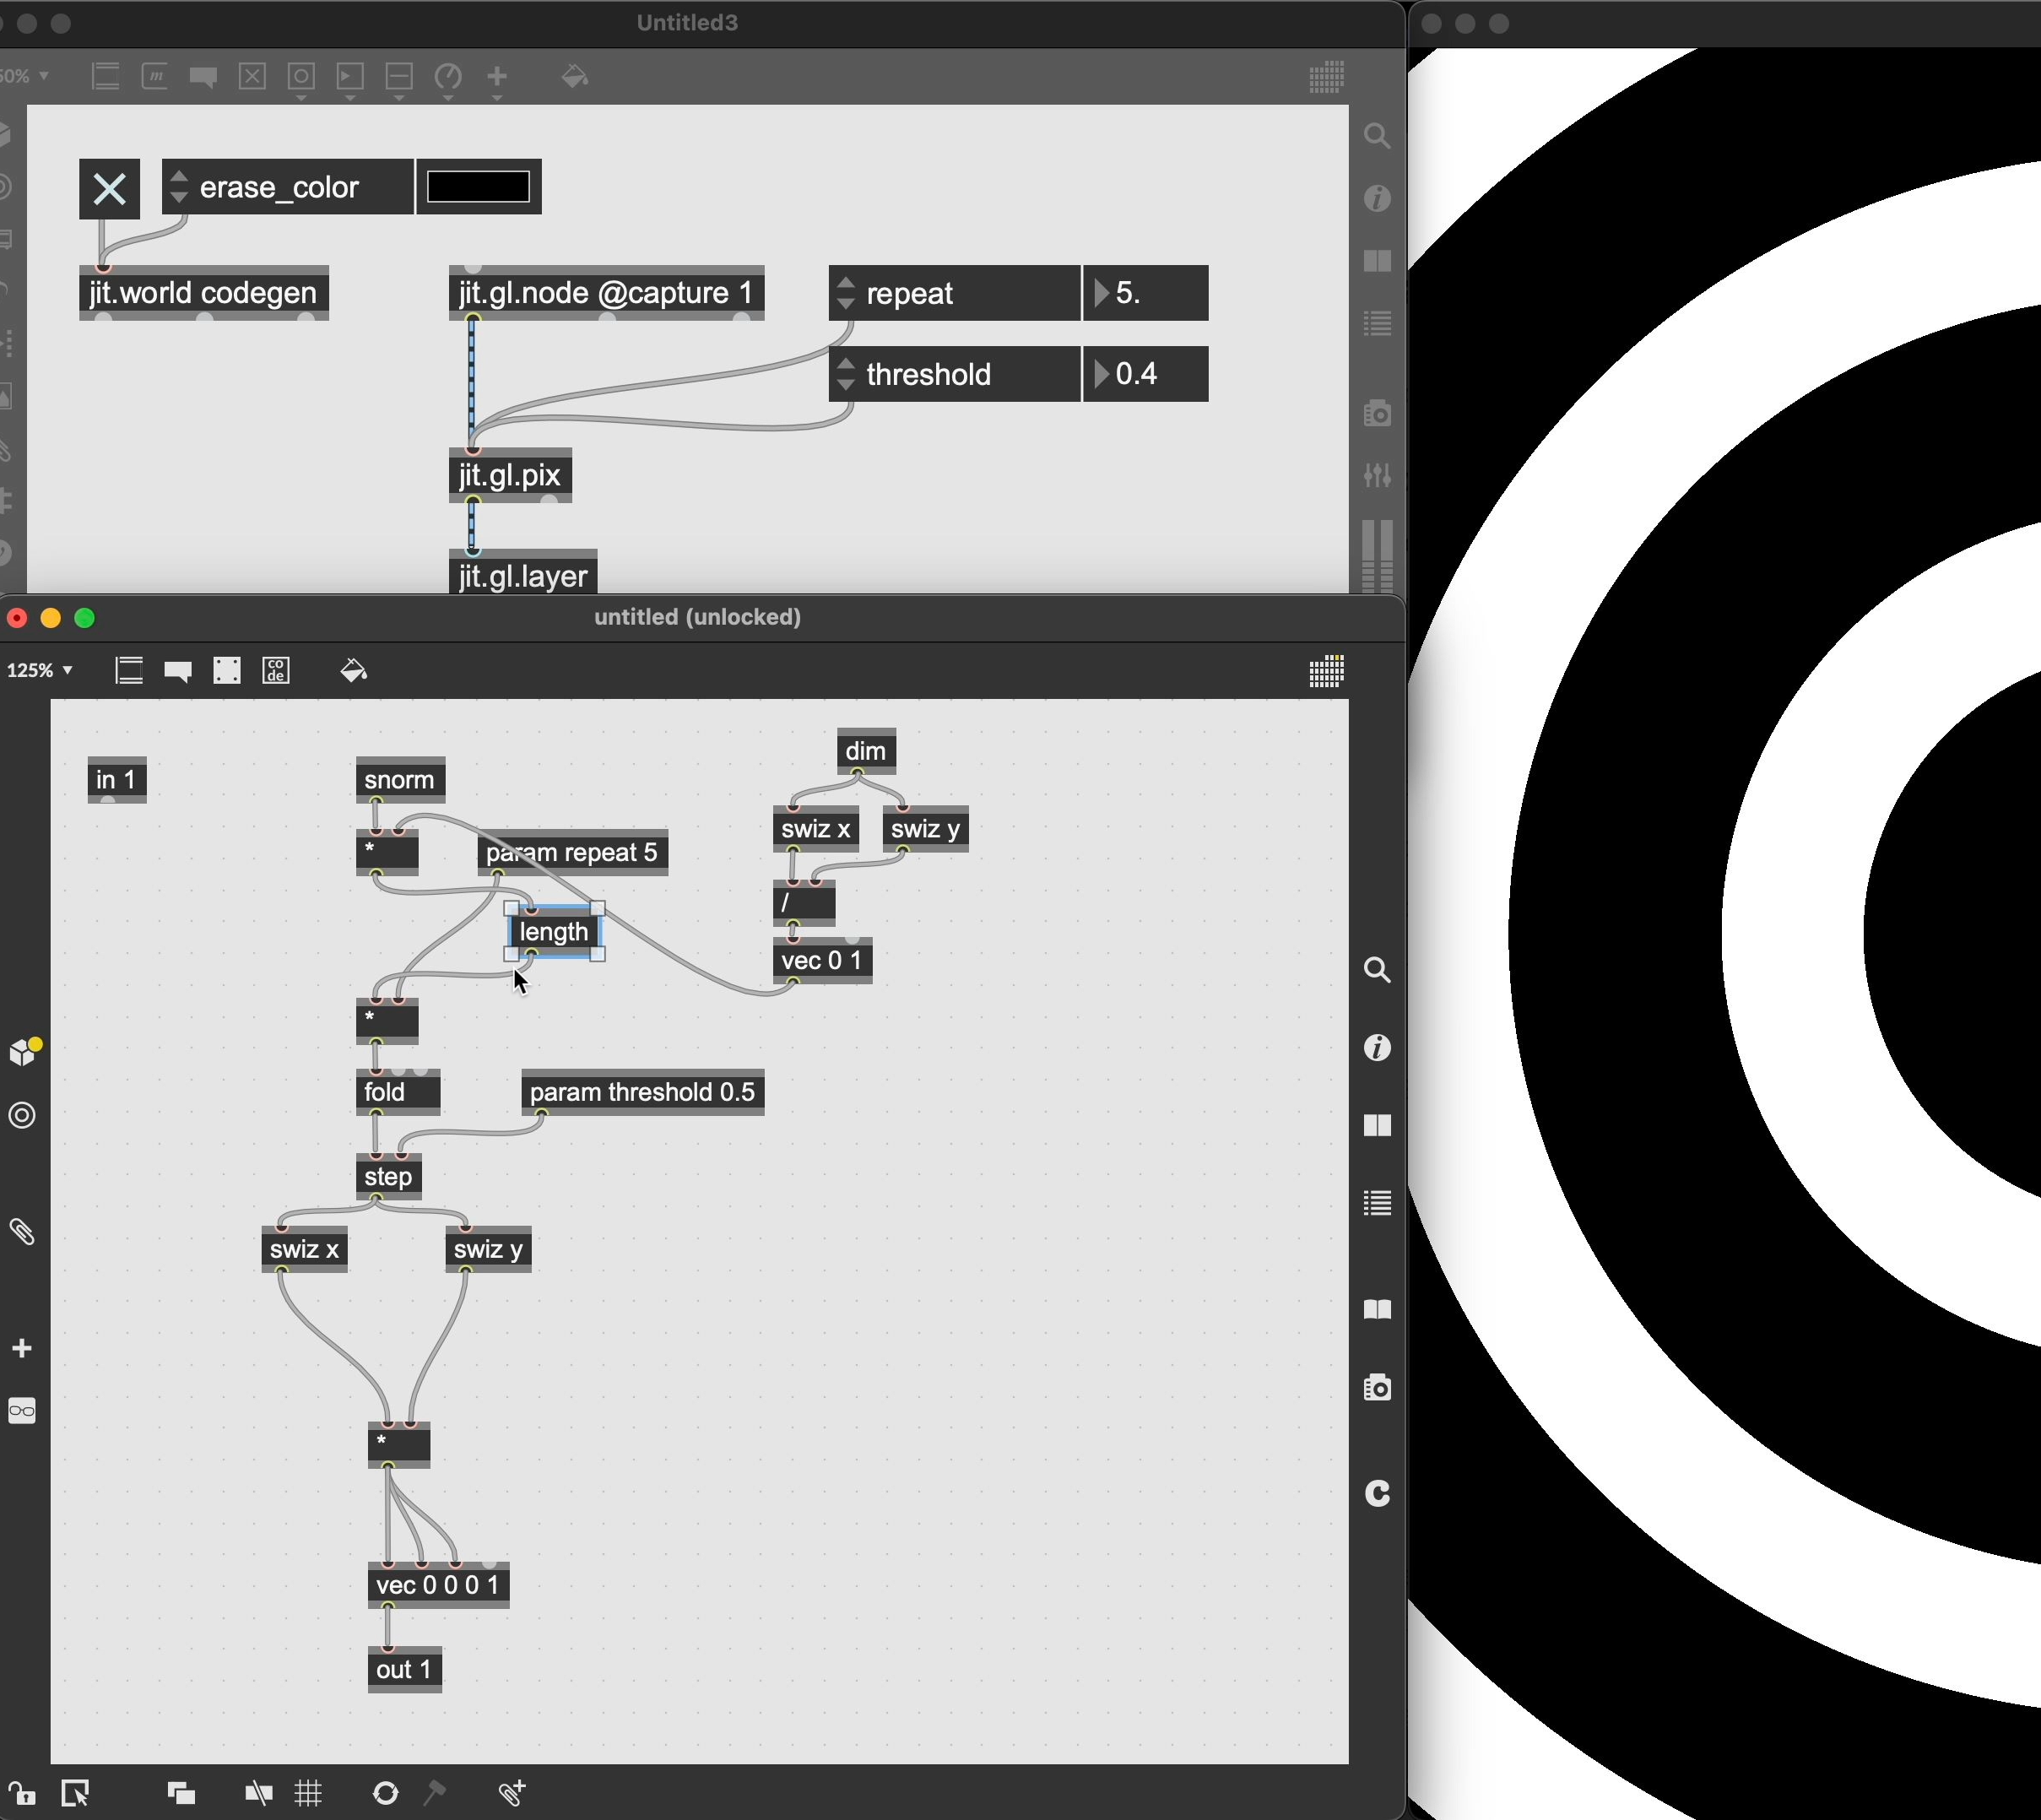Click the compile C icon in right sidebar
Screen dimensions: 2041x1820
tap(1377, 1493)
